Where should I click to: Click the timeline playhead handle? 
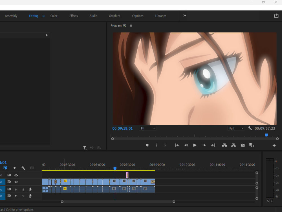[x=115, y=168]
